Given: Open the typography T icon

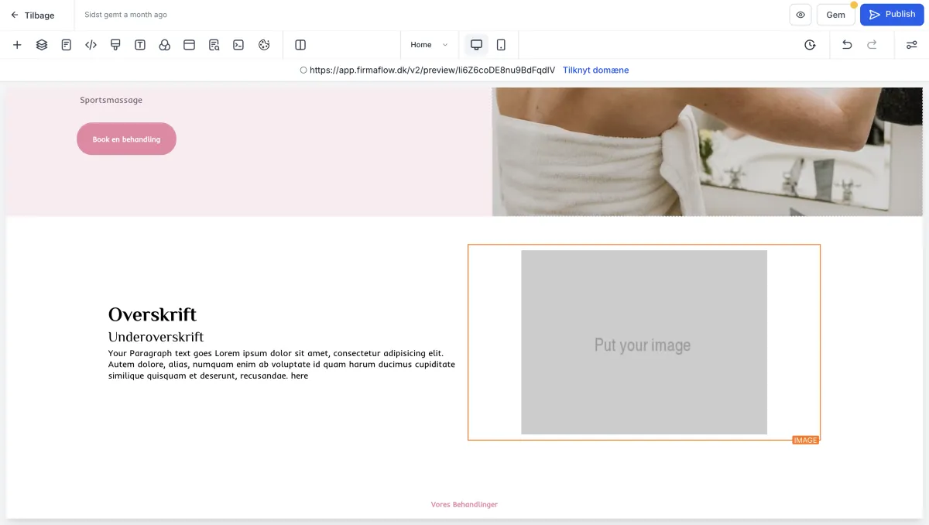Looking at the screenshot, I should 140,45.
